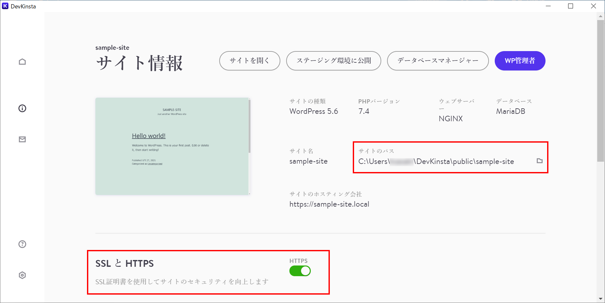Select the DevKinsta\public\sample-site path text
The image size is (605, 303).
(x=465, y=161)
